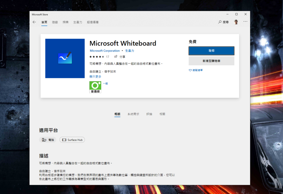Click the 適用平台 heading

[x=48, y=130]
